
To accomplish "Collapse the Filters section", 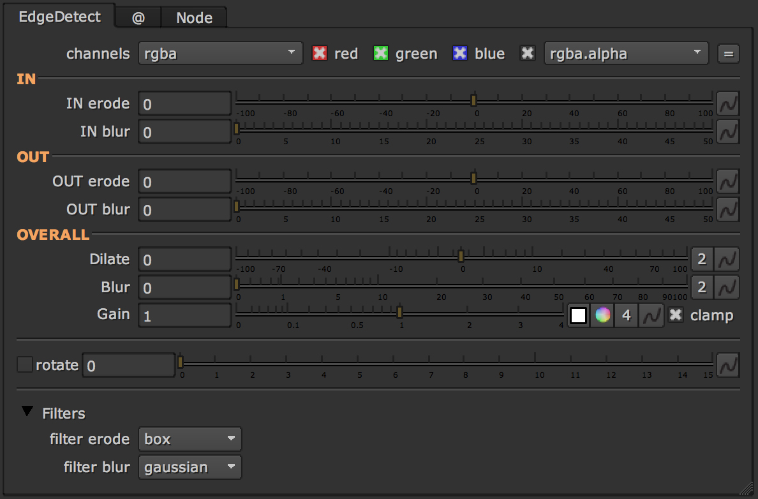I will (x=27, y=412).
